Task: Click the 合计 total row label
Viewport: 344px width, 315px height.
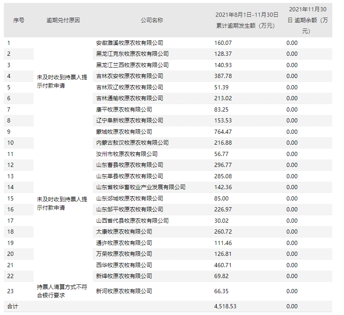Action: coord(13,307)
